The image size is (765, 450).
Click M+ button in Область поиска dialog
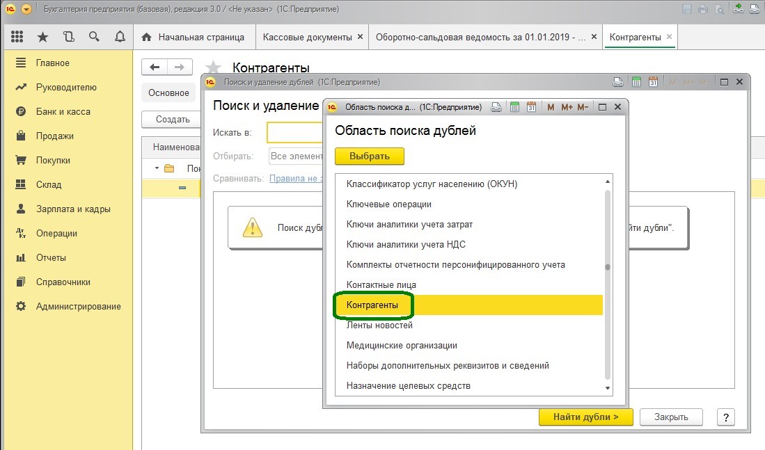(x=567, y=107)
